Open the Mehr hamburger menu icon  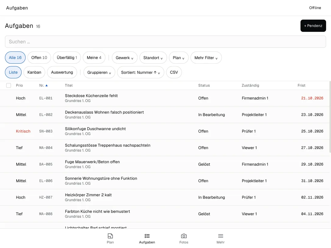[220, 236]
